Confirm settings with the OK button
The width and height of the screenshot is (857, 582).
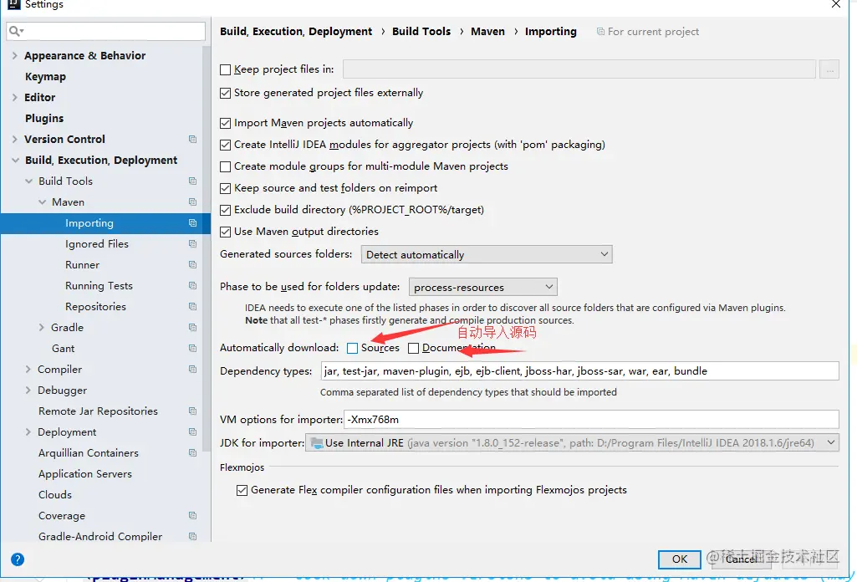pos(680,559)
